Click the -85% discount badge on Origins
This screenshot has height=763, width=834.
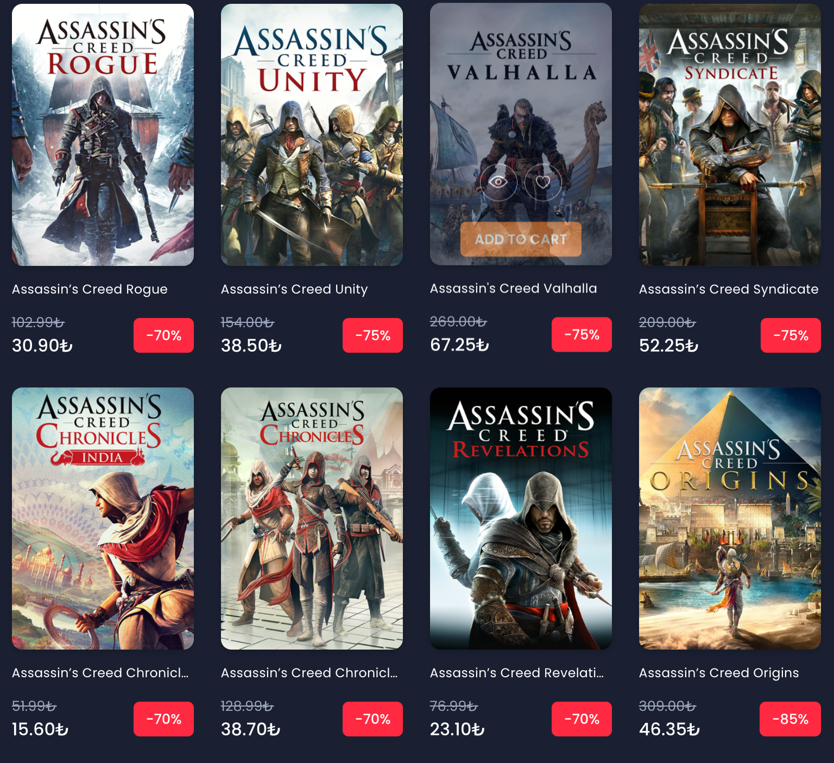[x=790, y=719]
